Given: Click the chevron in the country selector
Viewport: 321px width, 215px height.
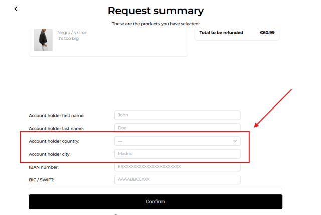Looking at the screenshot, I should 235,141.
